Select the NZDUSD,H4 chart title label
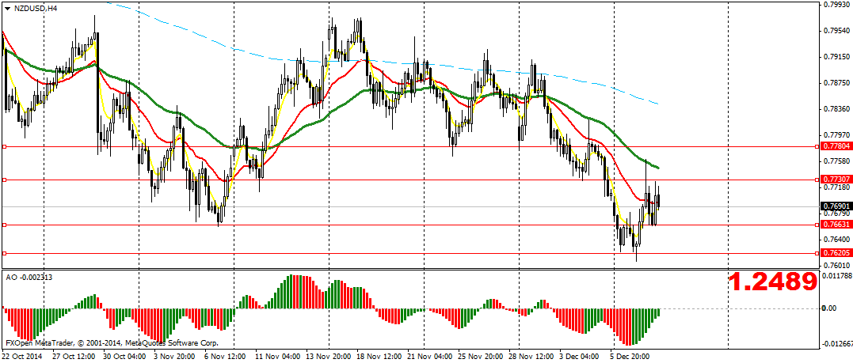This screenshot has height=363, width=853. click(x=36, y=8)
